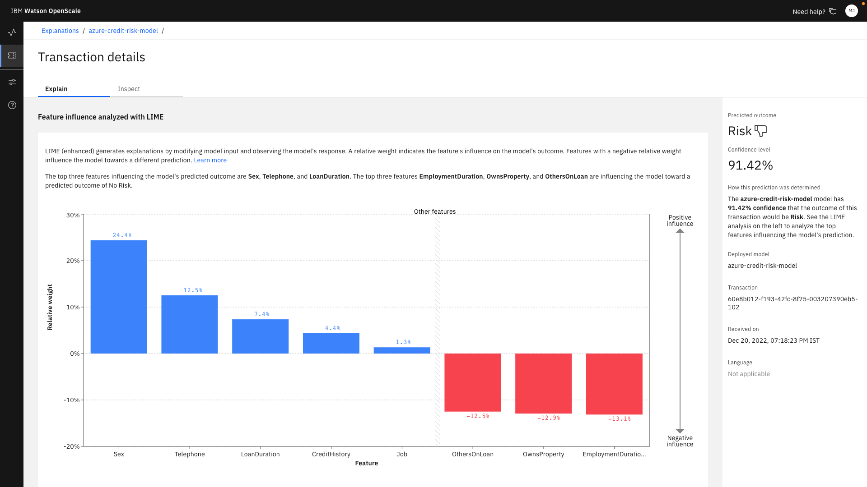Select the Explain tab
The image size is (867, 487).
coord(56,89)
